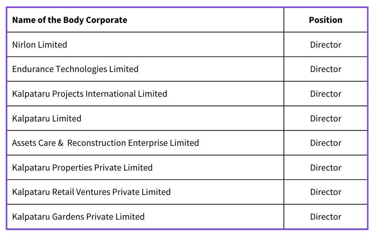
Task: Select the Kalpataru Limited cell
Action: [x=145, y=119]
